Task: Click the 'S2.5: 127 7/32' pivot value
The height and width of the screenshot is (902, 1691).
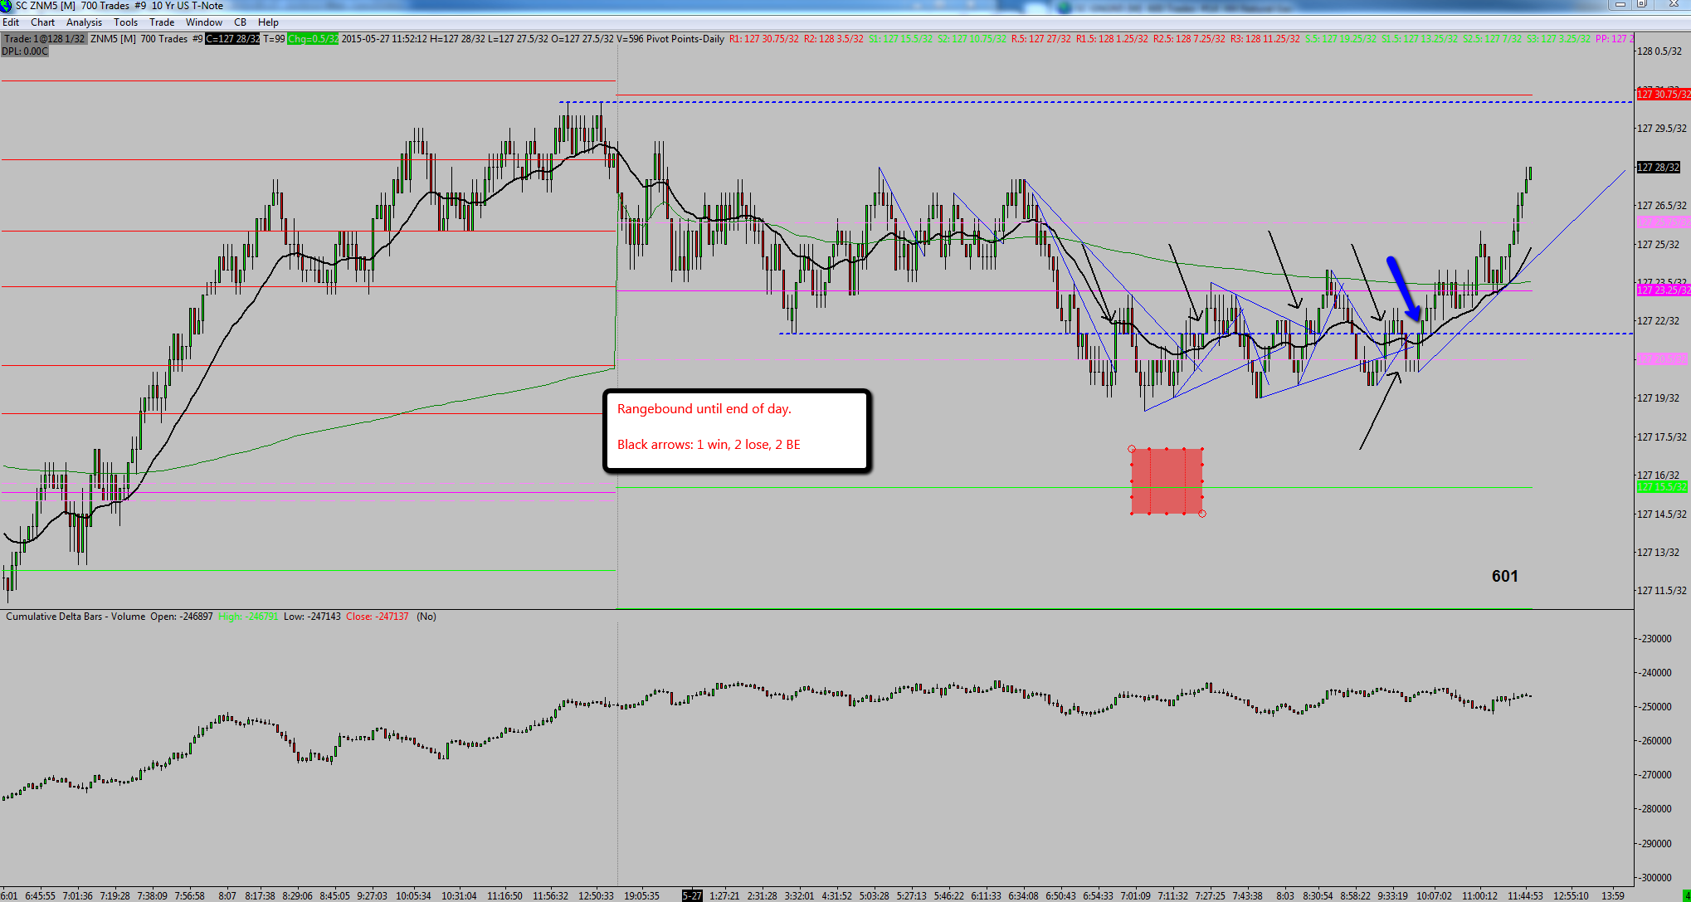Action: coord(1492,39)
